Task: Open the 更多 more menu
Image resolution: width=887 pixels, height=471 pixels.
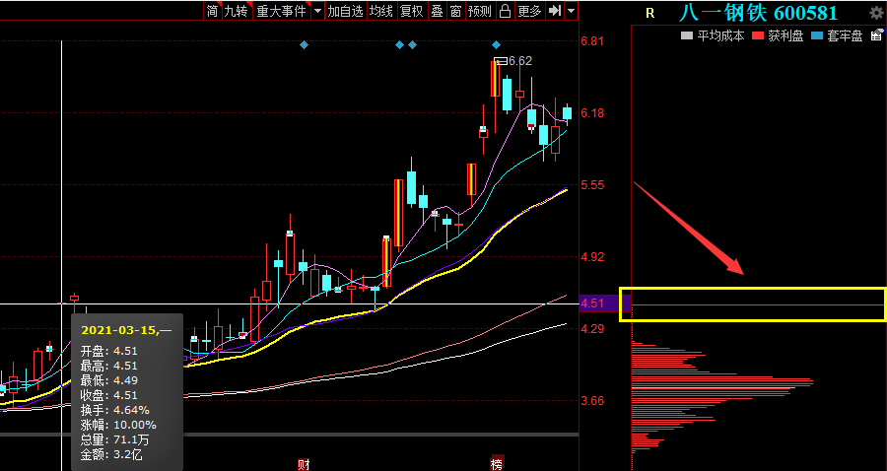Action: click(x=529, y=11)
